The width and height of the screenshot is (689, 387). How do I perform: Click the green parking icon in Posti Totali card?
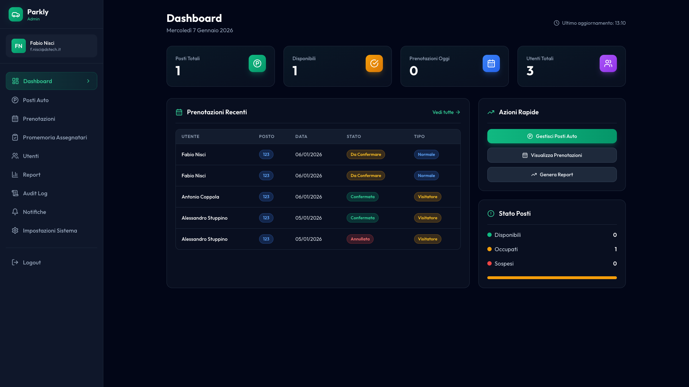point(257,63)
